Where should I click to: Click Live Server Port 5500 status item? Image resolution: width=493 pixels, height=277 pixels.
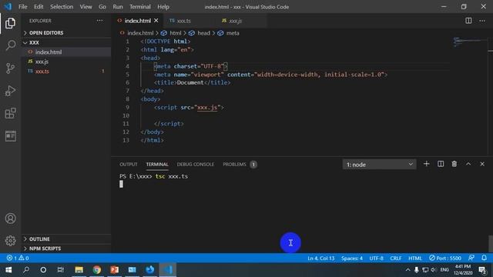(x=445, y=259)
